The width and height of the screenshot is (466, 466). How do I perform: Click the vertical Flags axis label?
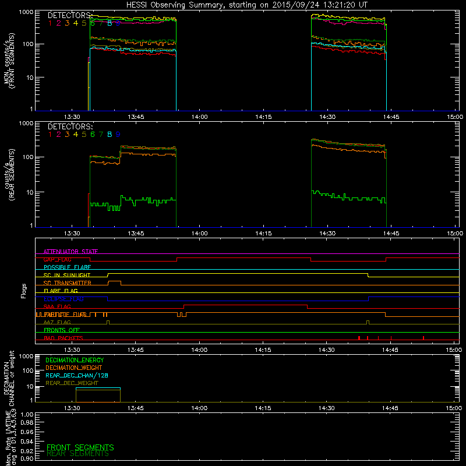(24, 291)
